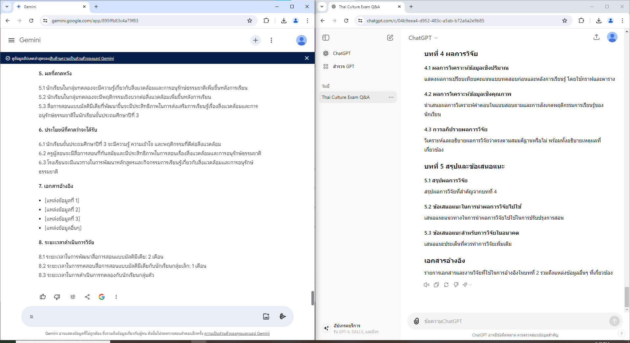Switch to the Gemini browser tab
The image size is (630, 343).
coord(49,7)
